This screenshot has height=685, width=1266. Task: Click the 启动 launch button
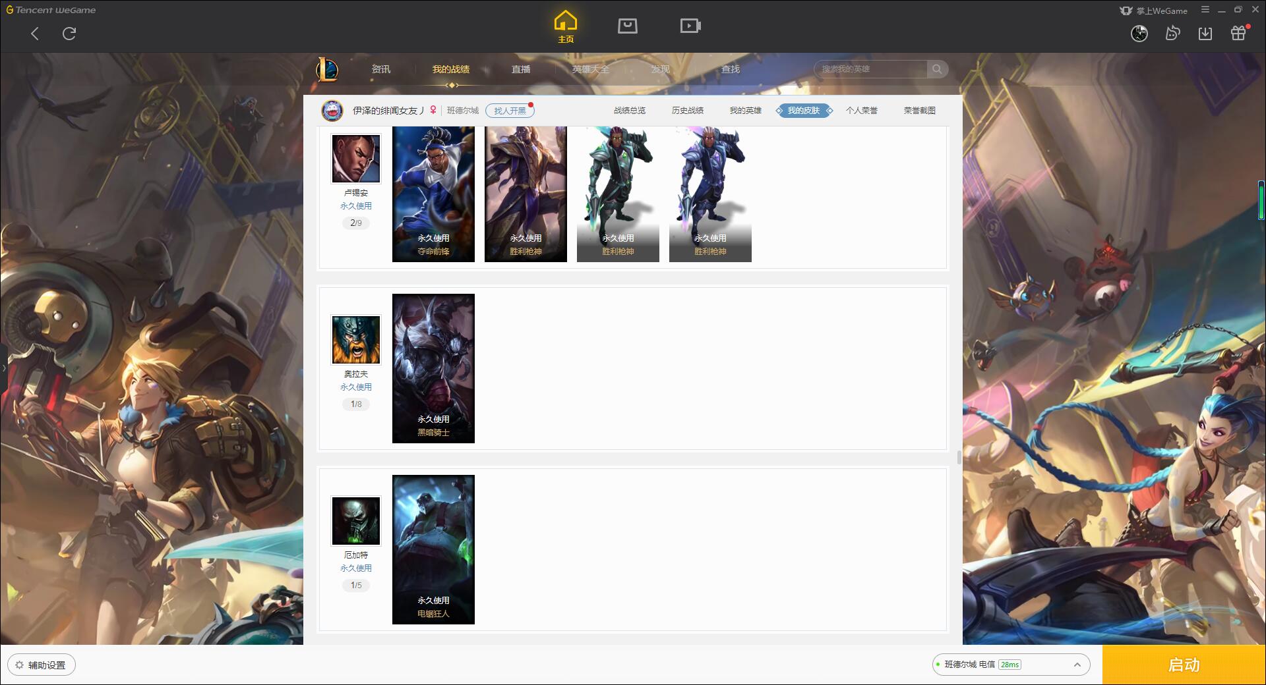pos(1184,665)
